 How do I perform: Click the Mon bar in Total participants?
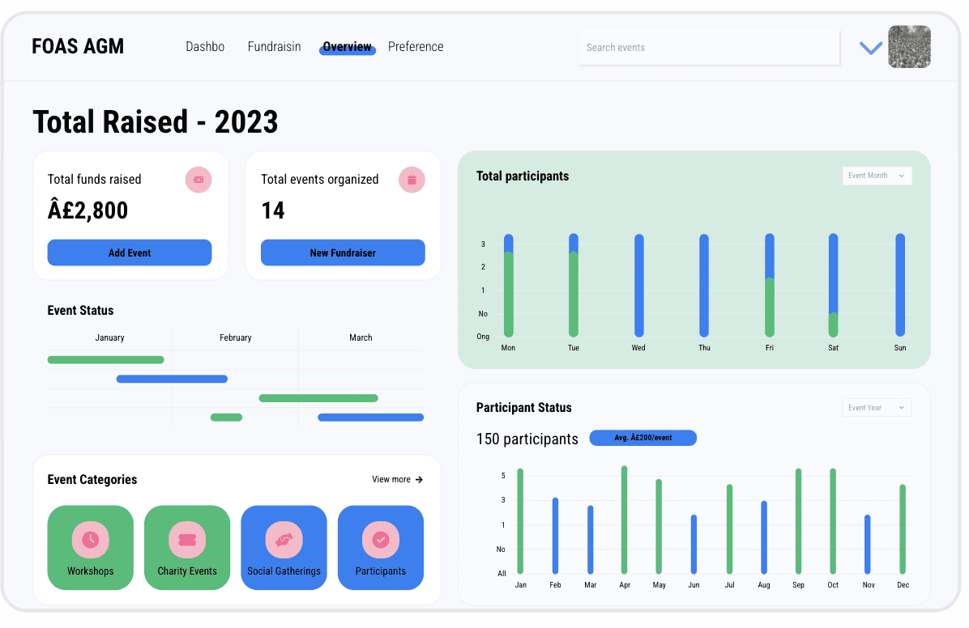(509, 286)
